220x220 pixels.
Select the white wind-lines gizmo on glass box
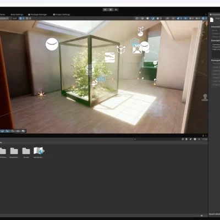(110, 57)
